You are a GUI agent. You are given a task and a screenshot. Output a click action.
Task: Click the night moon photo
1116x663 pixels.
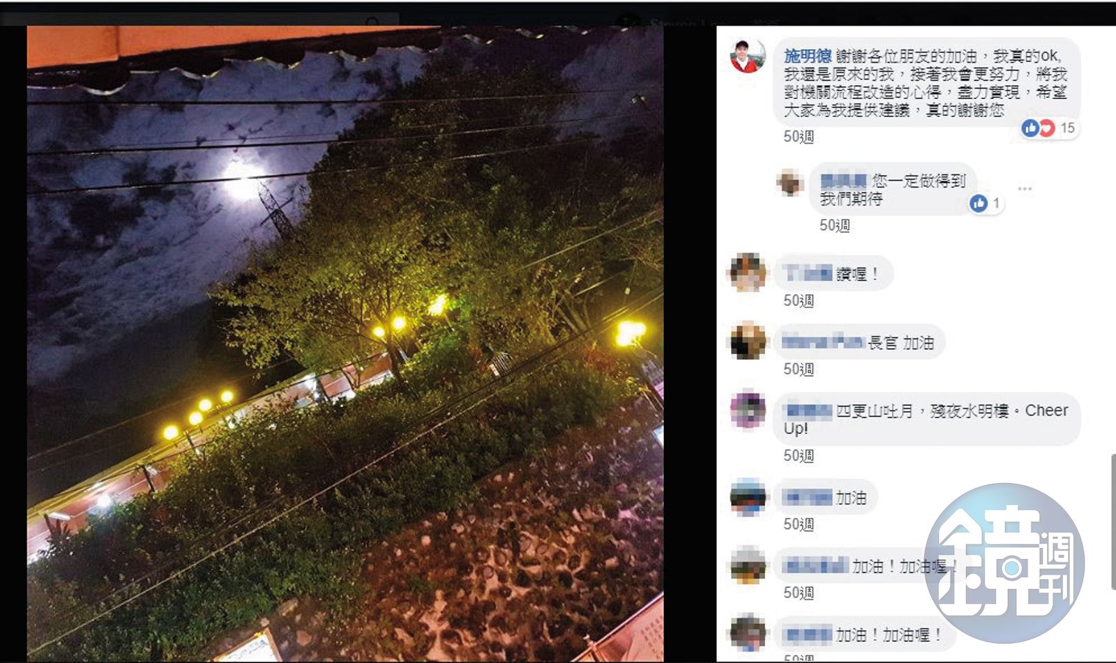click(x=345, y=344)
